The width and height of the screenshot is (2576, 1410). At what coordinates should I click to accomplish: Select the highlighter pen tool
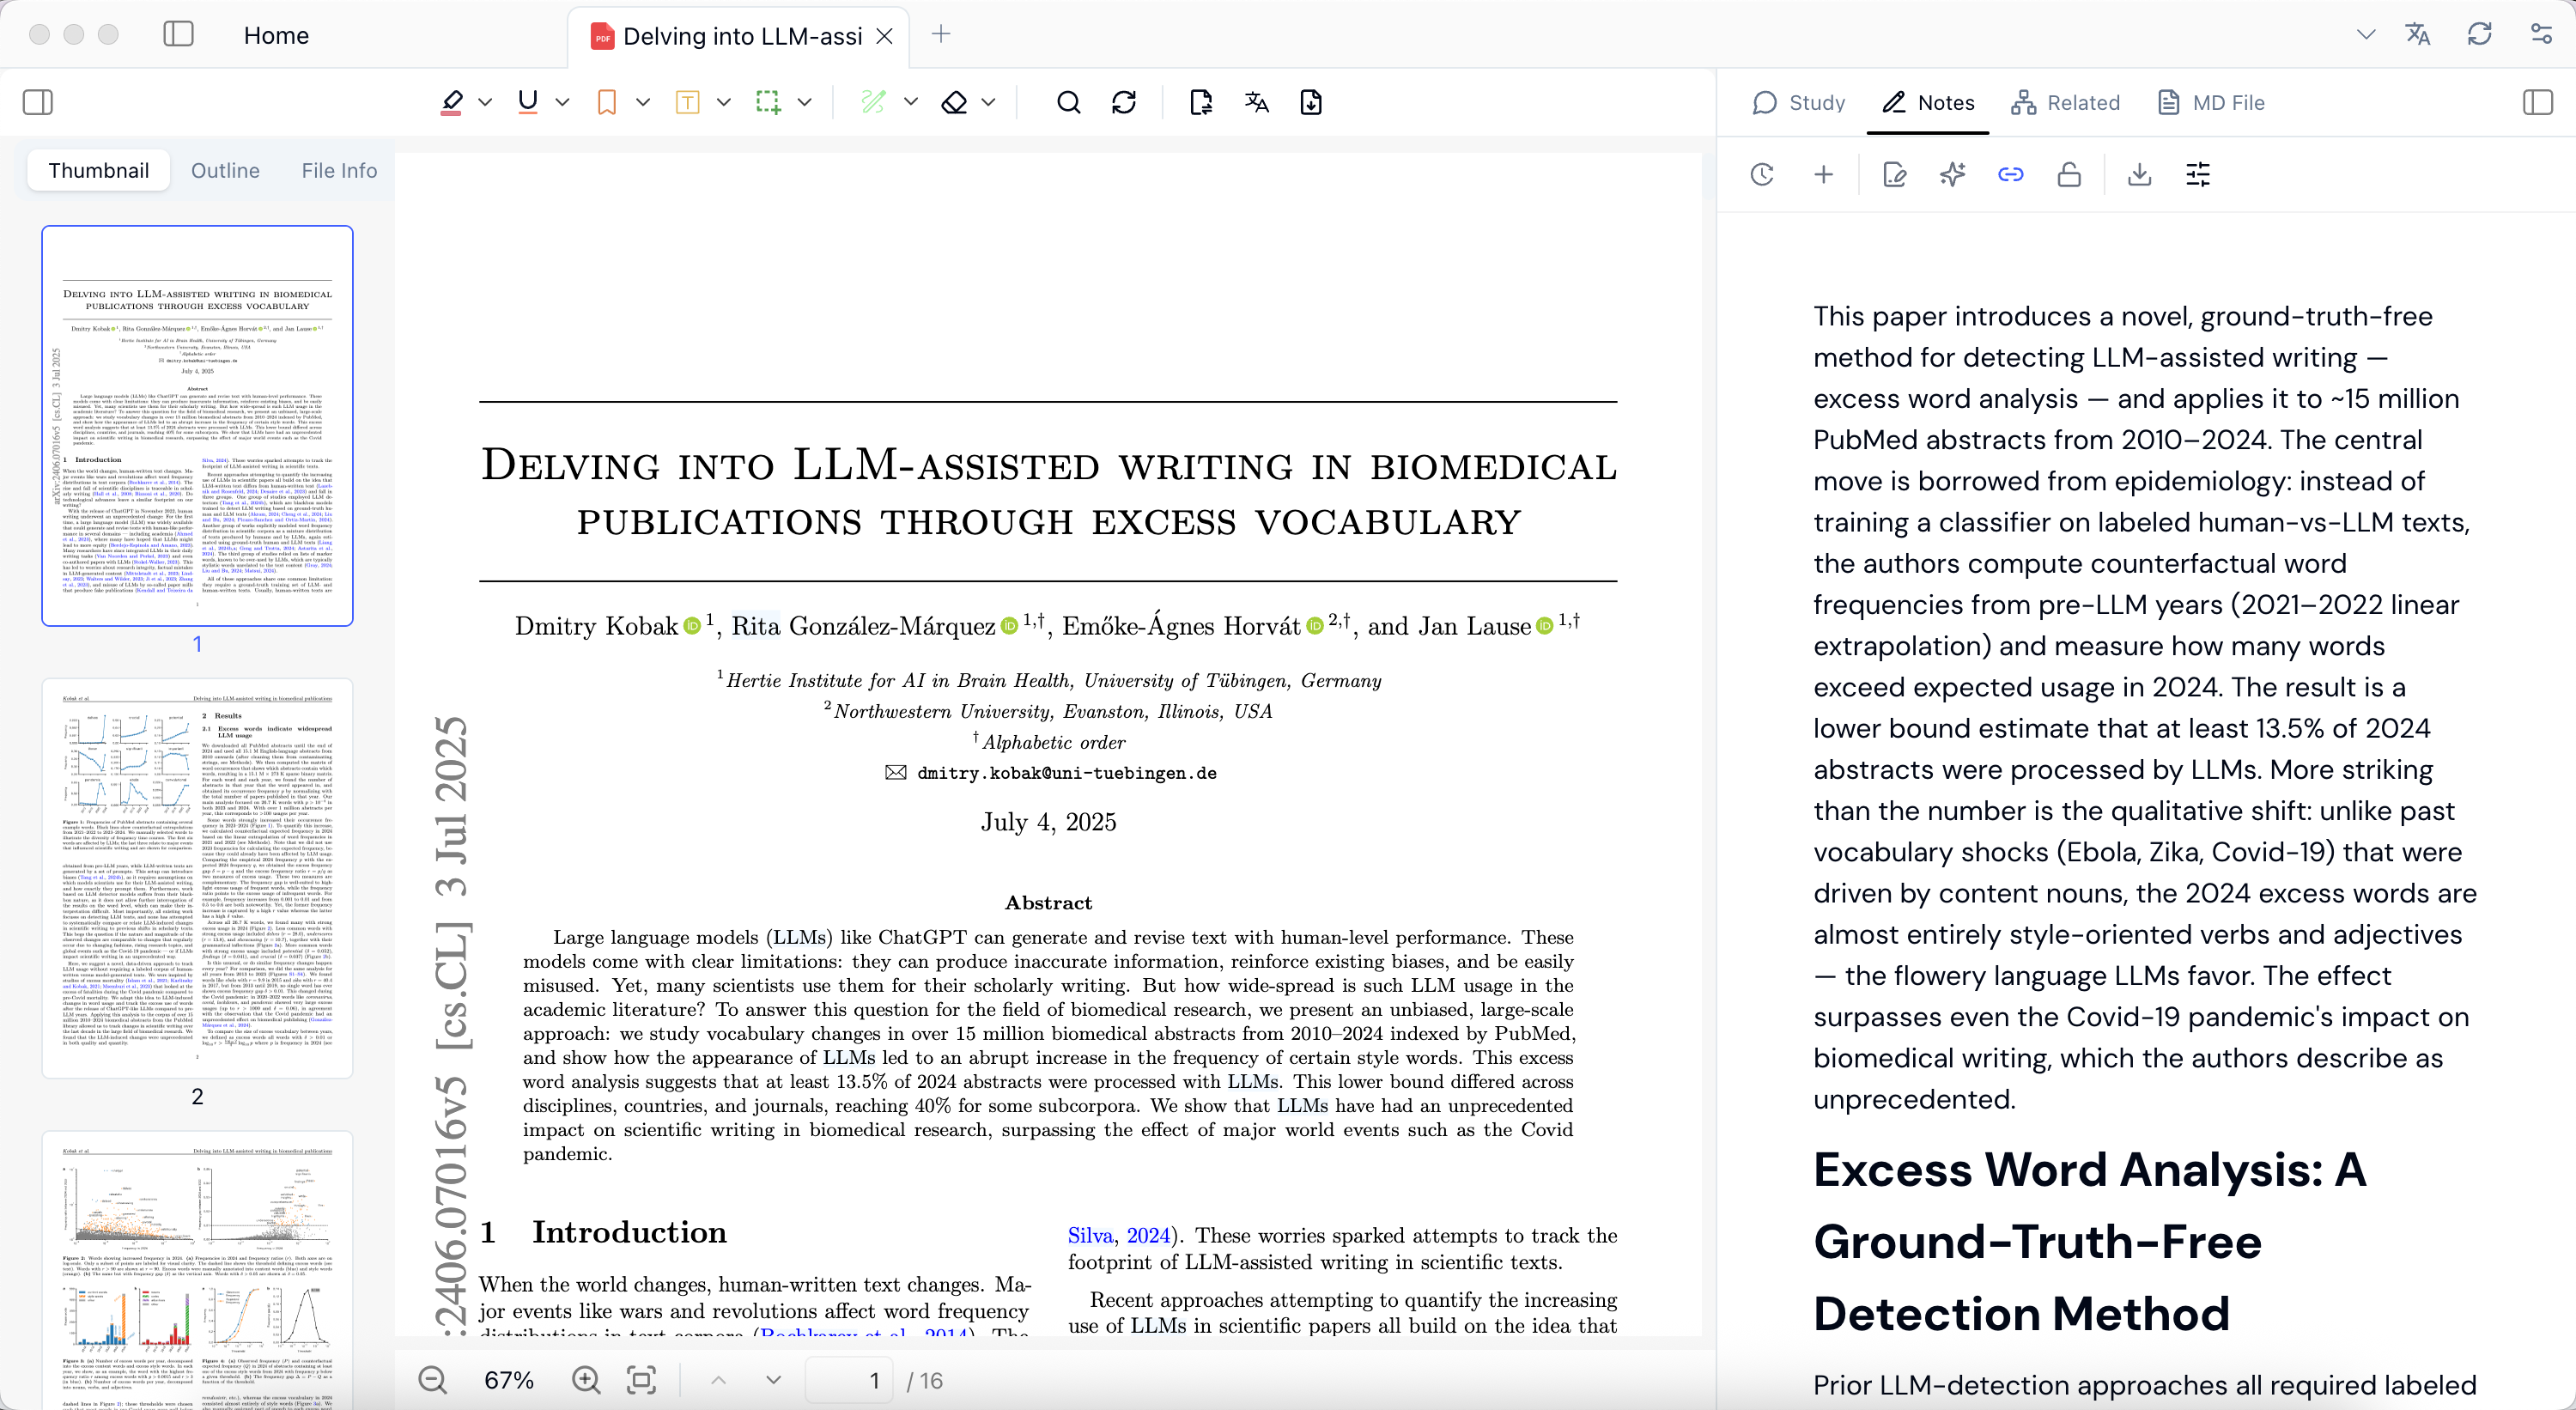452,102
